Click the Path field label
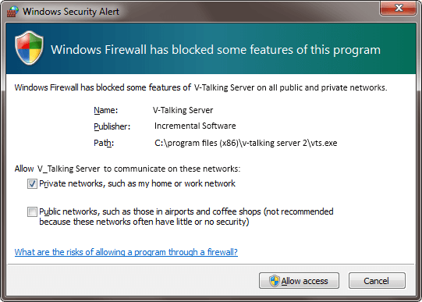 tap(104, 143)
